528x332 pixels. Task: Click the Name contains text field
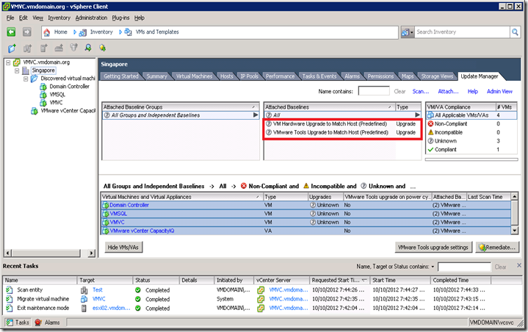[x=373, y=92]
